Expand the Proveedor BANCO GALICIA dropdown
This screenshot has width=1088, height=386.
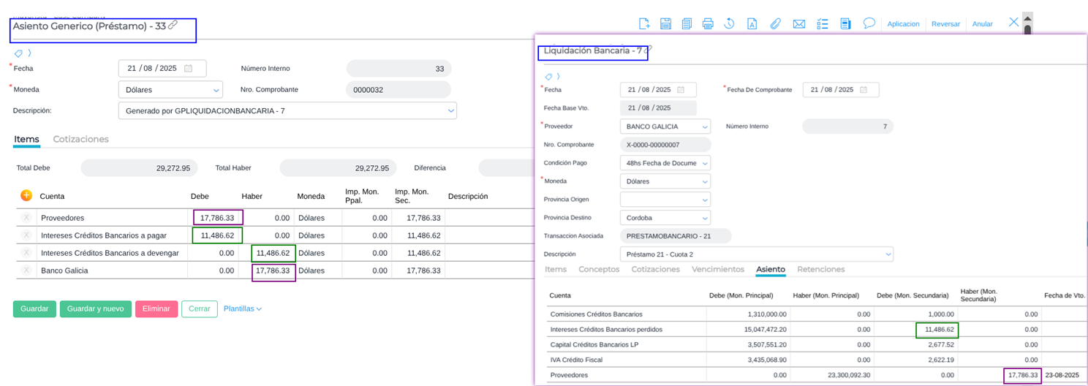pyautogui.click(x=665, y=126)
